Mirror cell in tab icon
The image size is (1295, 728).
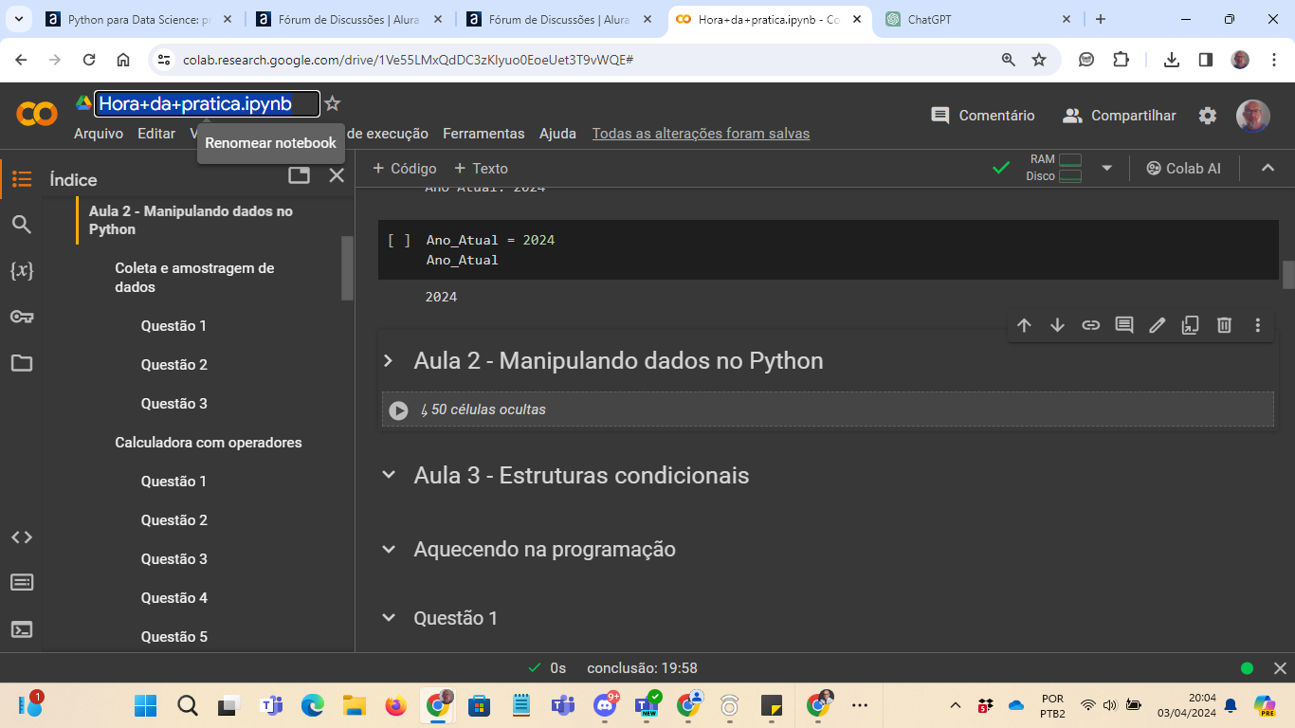[x=1191, y=325]
